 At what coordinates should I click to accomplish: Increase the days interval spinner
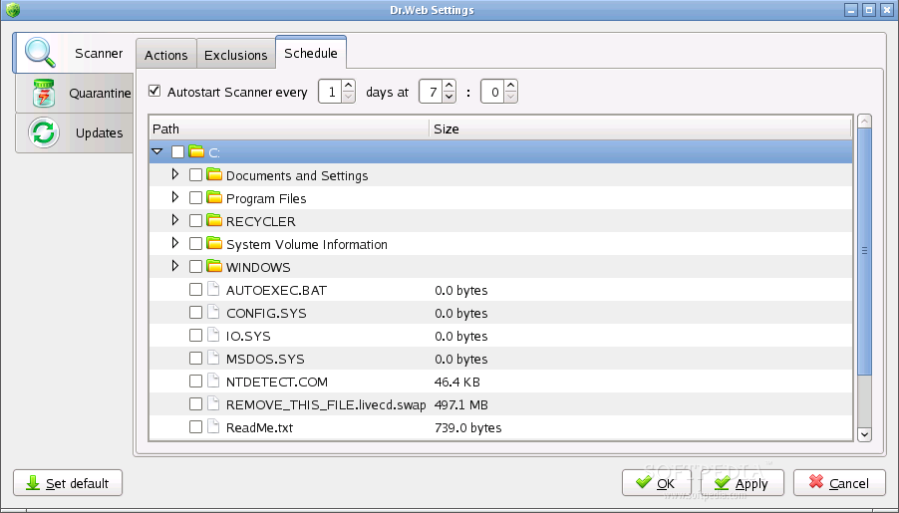pos(349,86)
